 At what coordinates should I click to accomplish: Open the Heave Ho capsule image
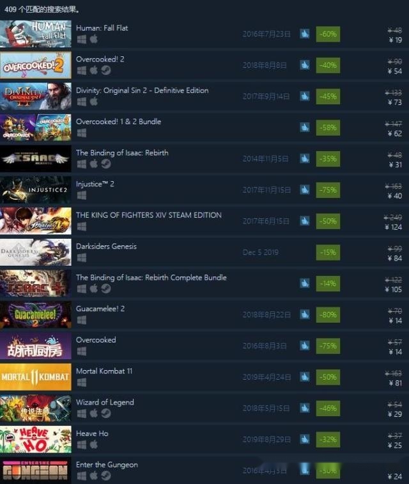(x=35, y=439)
